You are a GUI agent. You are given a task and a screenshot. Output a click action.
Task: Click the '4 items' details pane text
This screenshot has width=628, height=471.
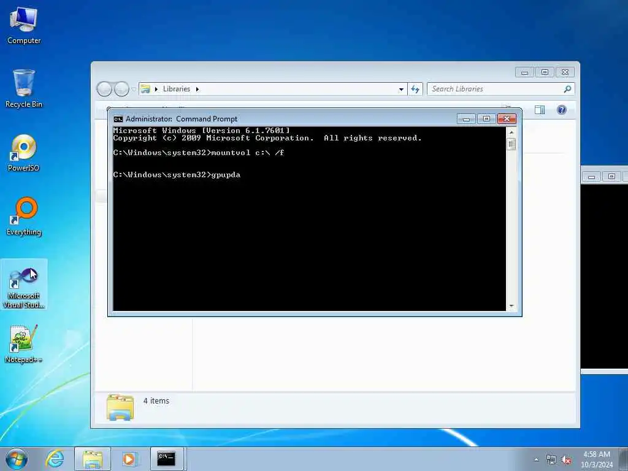point(156,401)
